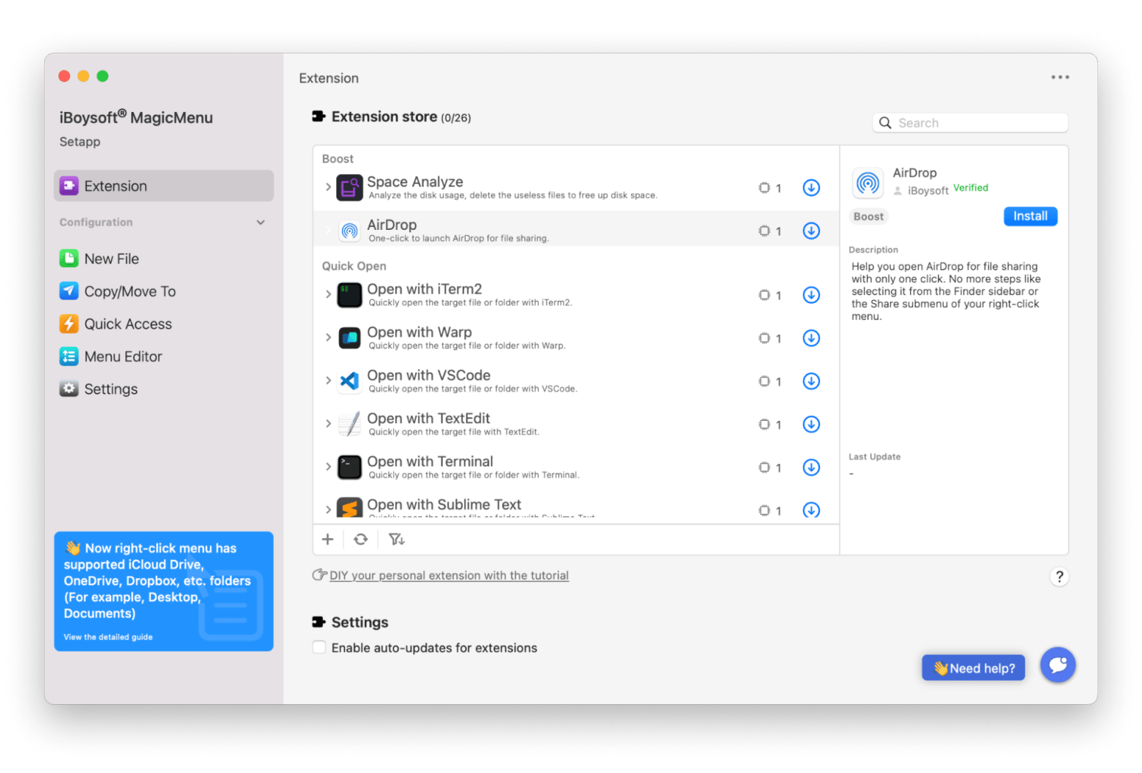Click the Quick Open section header
Image resolution: width=1142 pixels, height=773 pixels.
[354, 266]
